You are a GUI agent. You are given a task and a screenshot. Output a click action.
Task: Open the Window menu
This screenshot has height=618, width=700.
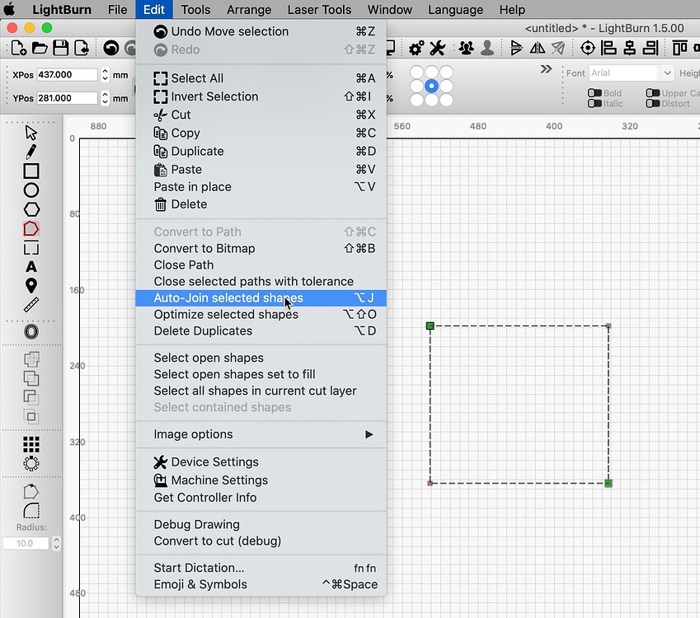389,9
